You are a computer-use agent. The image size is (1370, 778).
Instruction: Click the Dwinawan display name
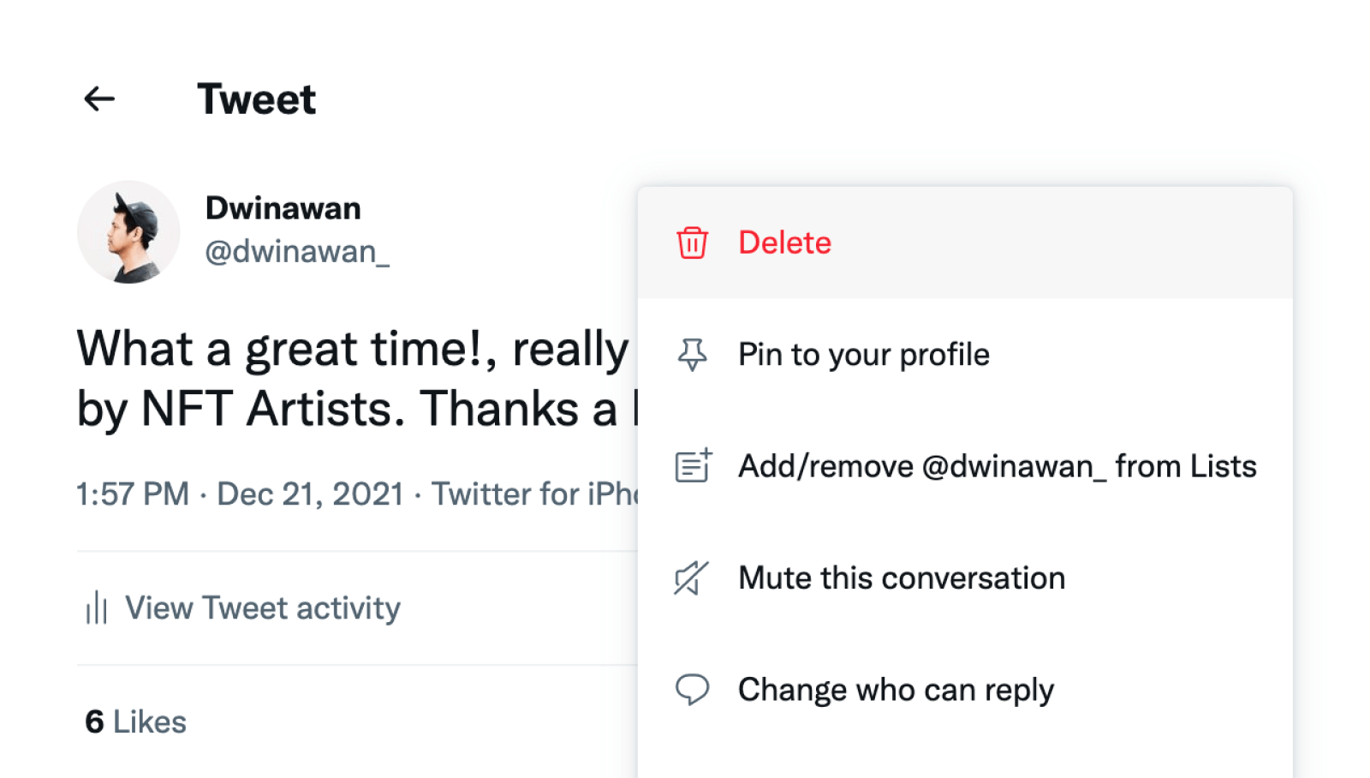(283, 208)
